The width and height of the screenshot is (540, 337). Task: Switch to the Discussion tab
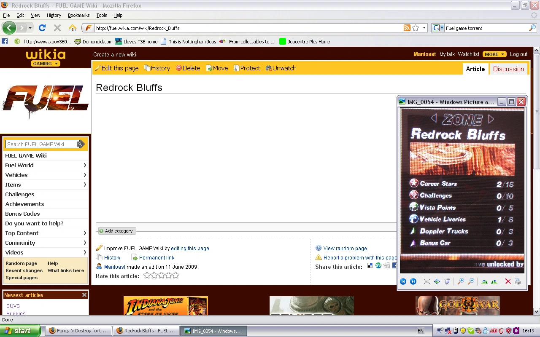(508, 69)
